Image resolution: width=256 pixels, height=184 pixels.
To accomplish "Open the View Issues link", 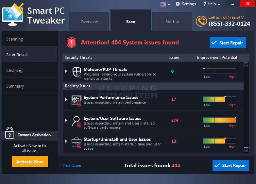I will [72, 165].
